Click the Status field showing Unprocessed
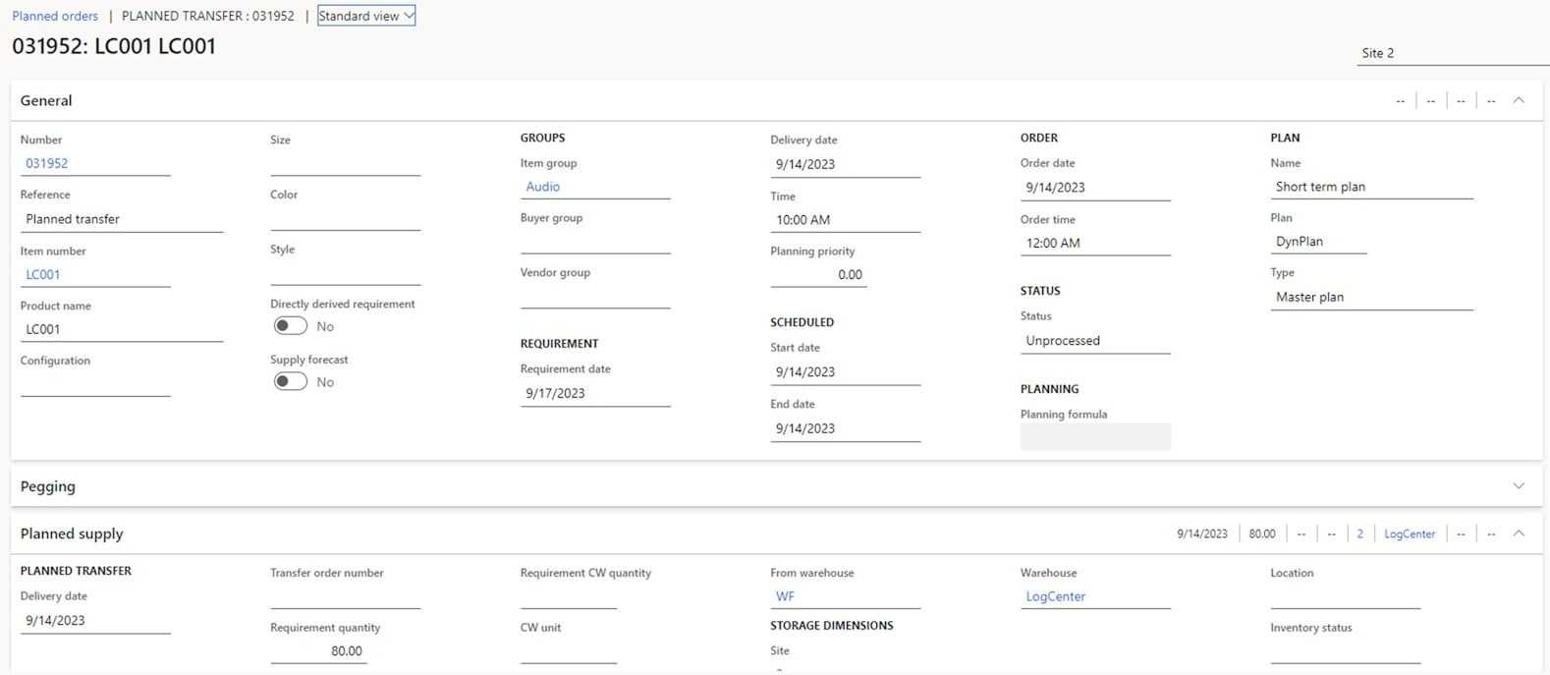 [x=1094, y=341]
